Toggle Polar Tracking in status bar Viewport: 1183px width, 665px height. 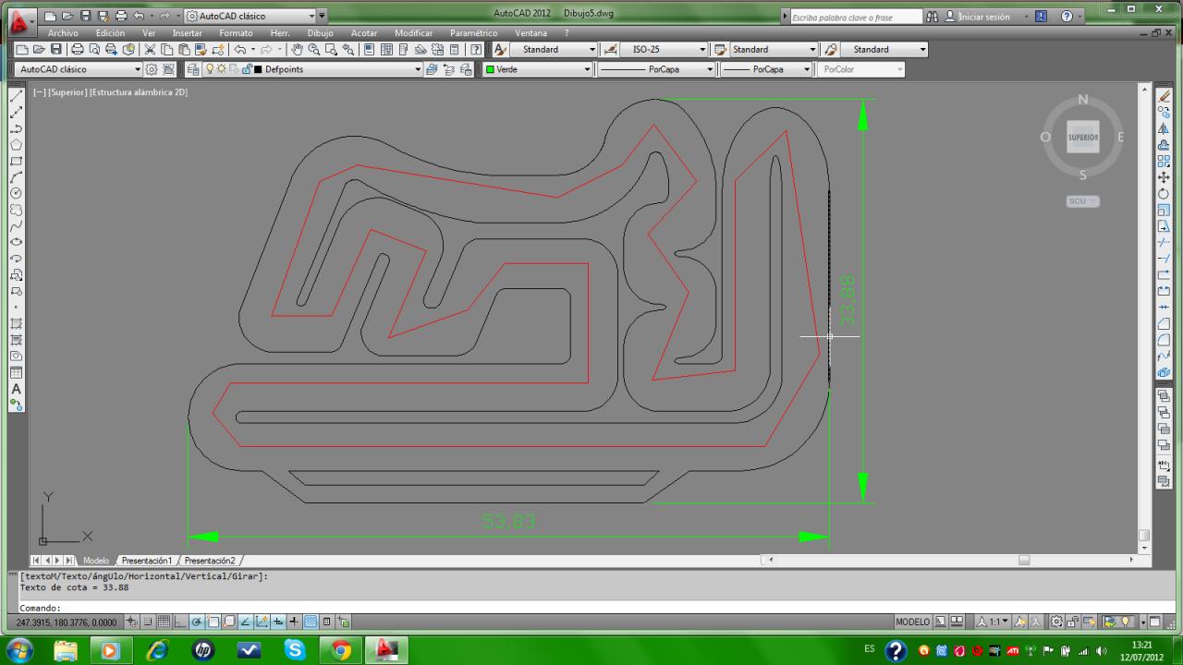click(198, 622)
